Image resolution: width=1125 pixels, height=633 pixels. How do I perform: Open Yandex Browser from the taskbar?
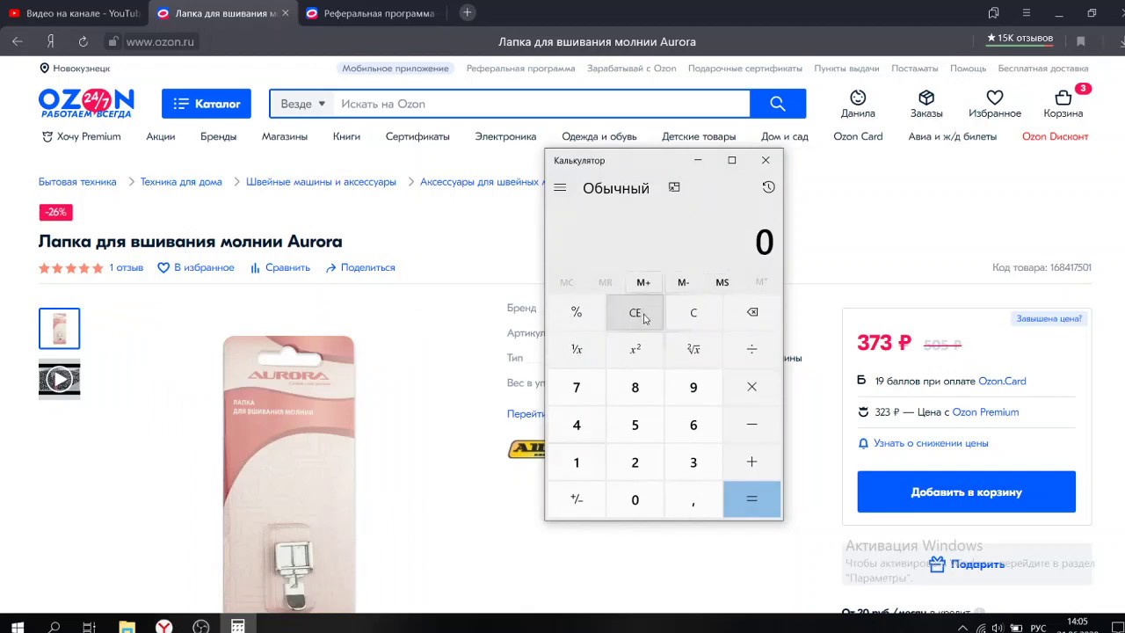tap(164, 627)
